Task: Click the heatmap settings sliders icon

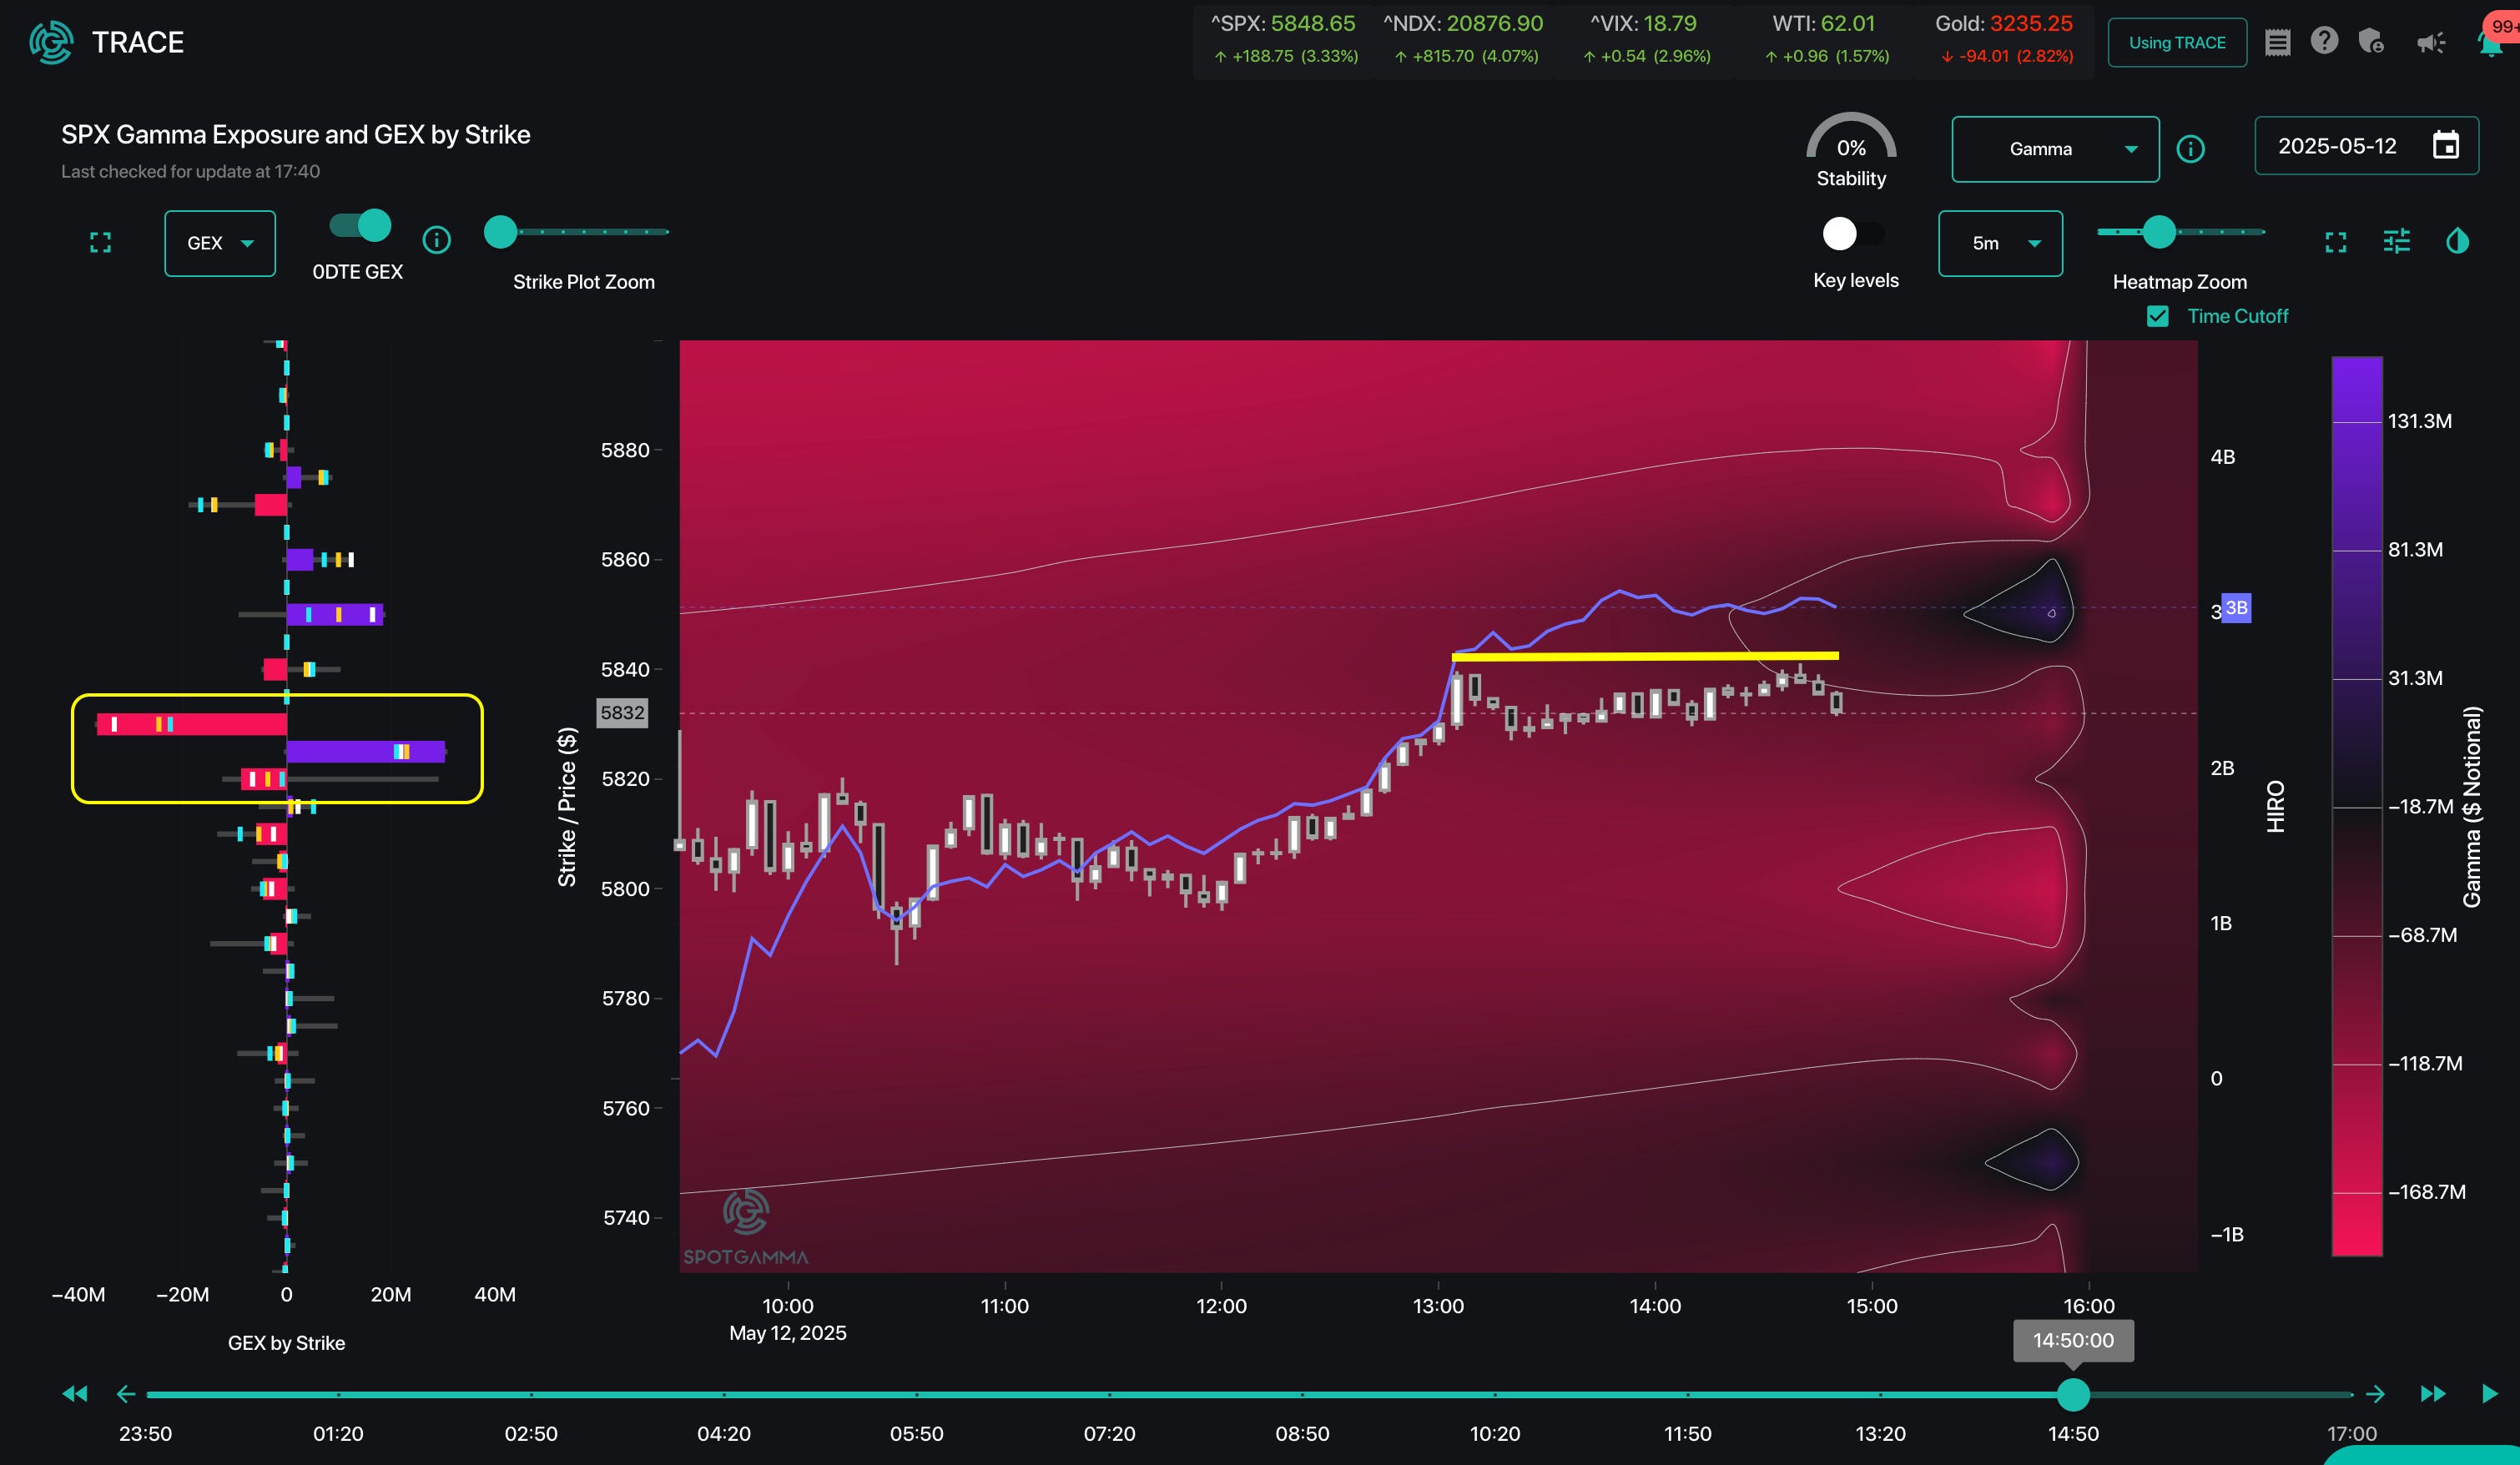Action: 2396,241
